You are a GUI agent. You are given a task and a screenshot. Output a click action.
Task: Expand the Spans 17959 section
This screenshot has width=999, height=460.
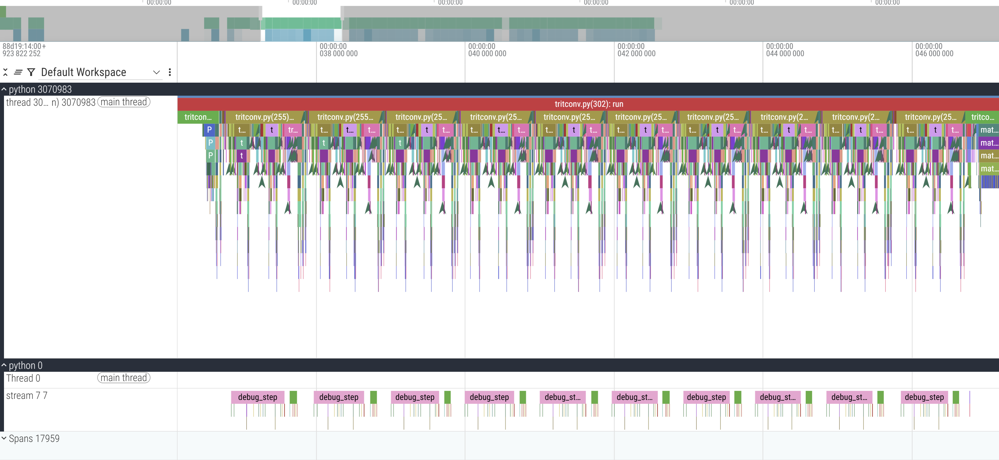point(4,438)
